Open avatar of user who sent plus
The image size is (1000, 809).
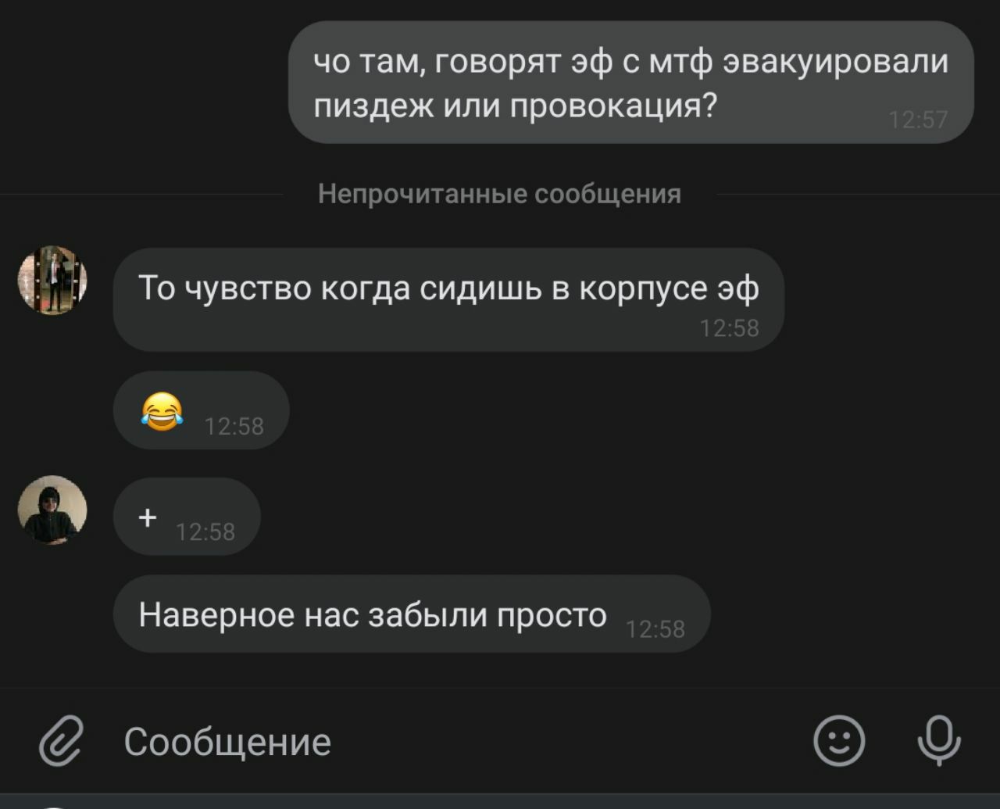(x=52, y=510)
